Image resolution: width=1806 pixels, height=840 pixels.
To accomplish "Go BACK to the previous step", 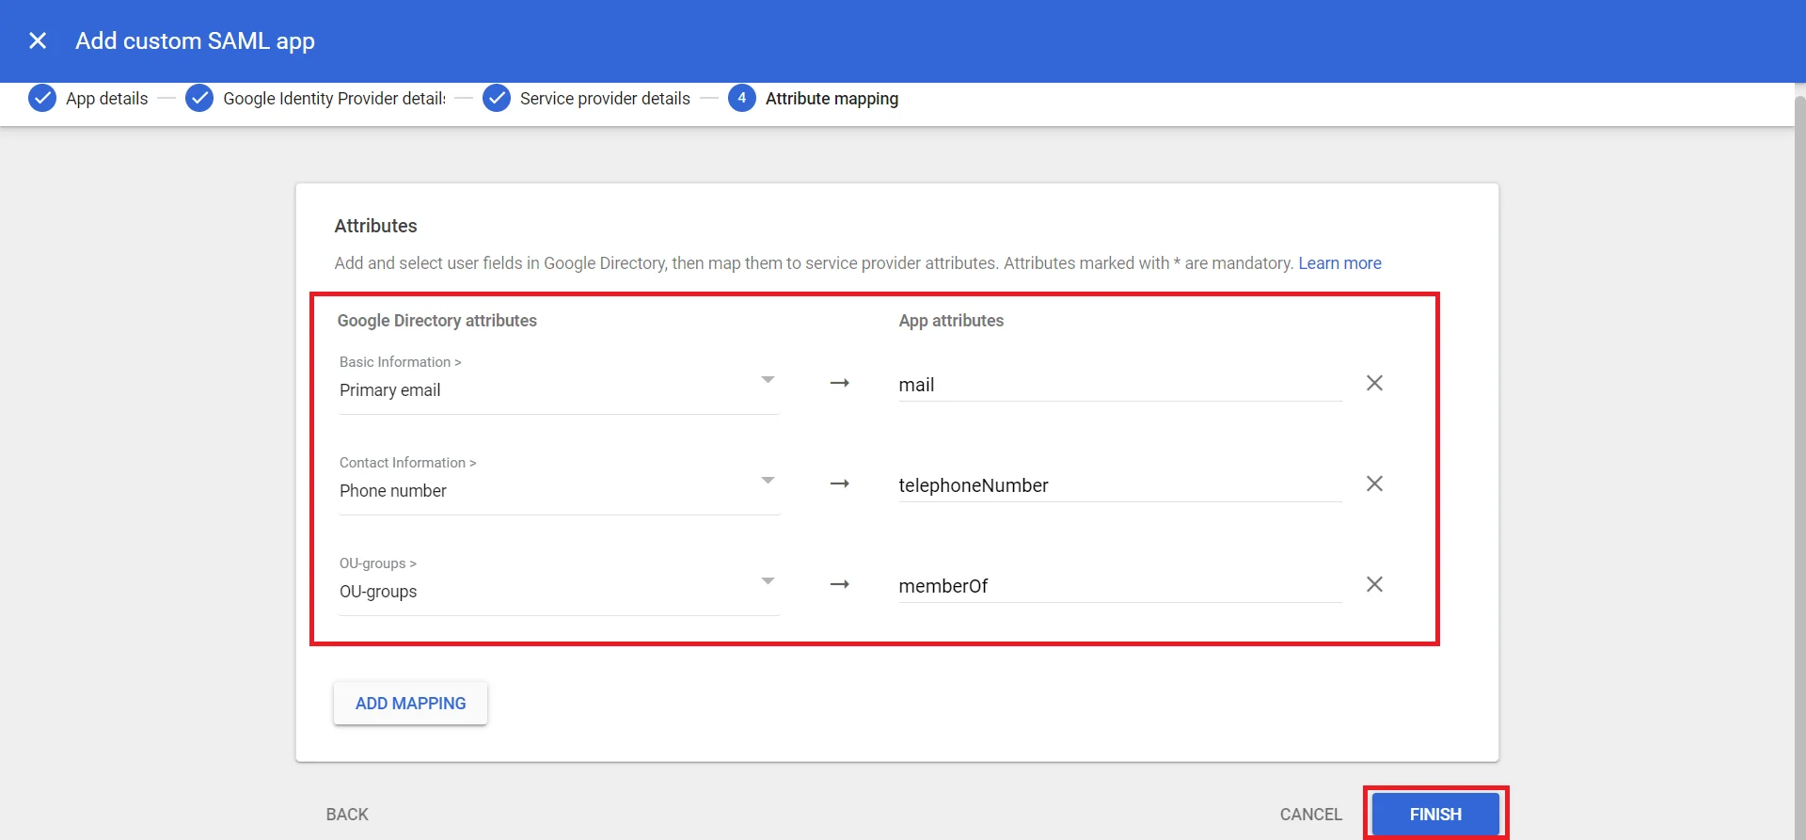I will (x=347, y=815).
